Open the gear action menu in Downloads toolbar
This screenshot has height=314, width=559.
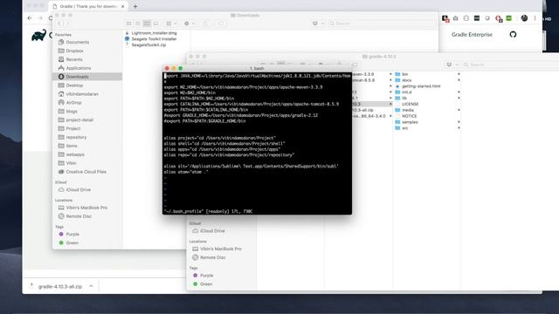pos(189,24)
